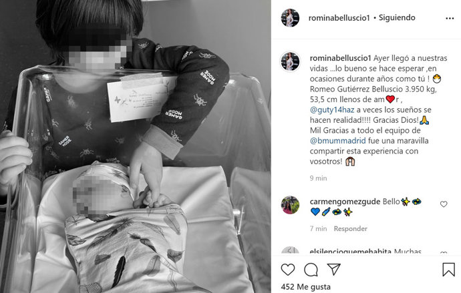Click Responder under carmengomezgude's comment
The image size is (461, 293).
pyautogui.click(x=351, y=229)
